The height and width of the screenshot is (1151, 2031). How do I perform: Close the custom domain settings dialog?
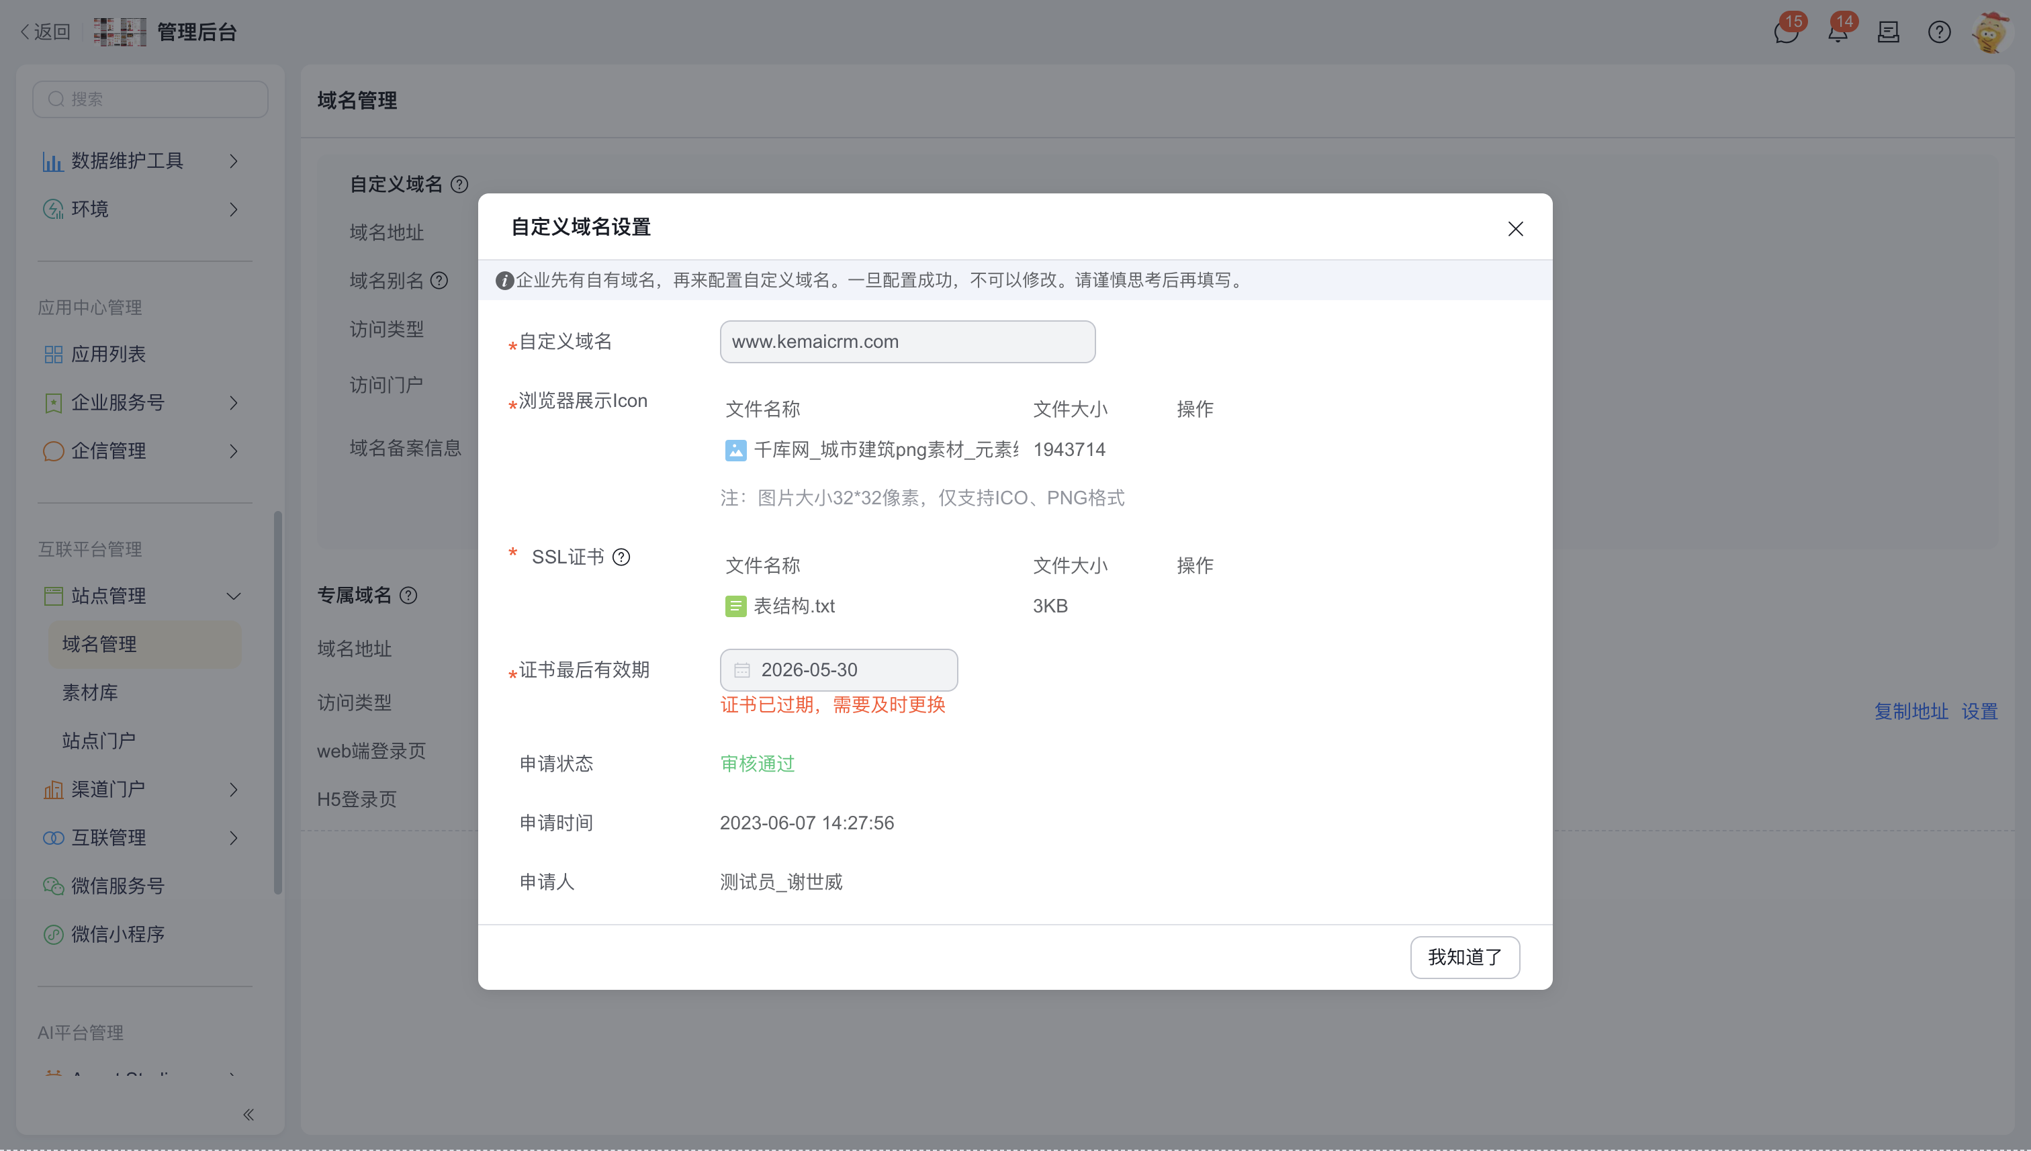coord(1515,228)
